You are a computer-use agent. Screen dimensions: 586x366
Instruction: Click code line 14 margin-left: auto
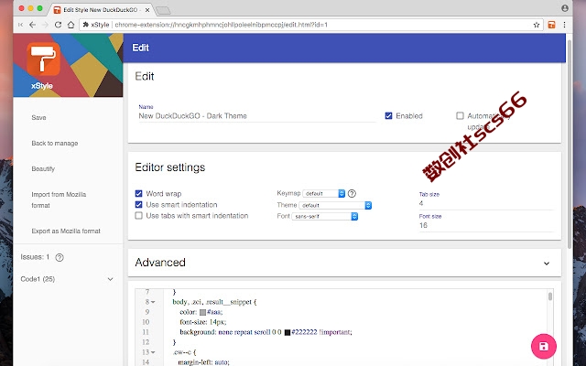click(x=203, y=362)
